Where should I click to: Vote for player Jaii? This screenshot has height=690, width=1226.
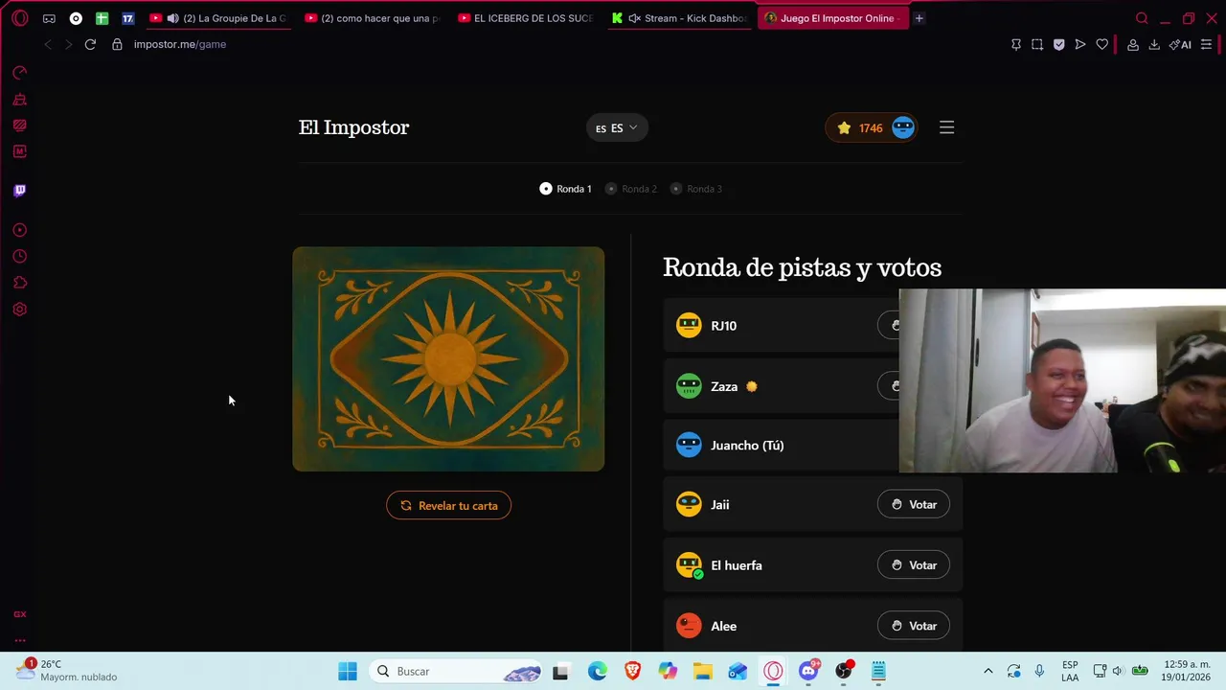[x=913, y=504]
